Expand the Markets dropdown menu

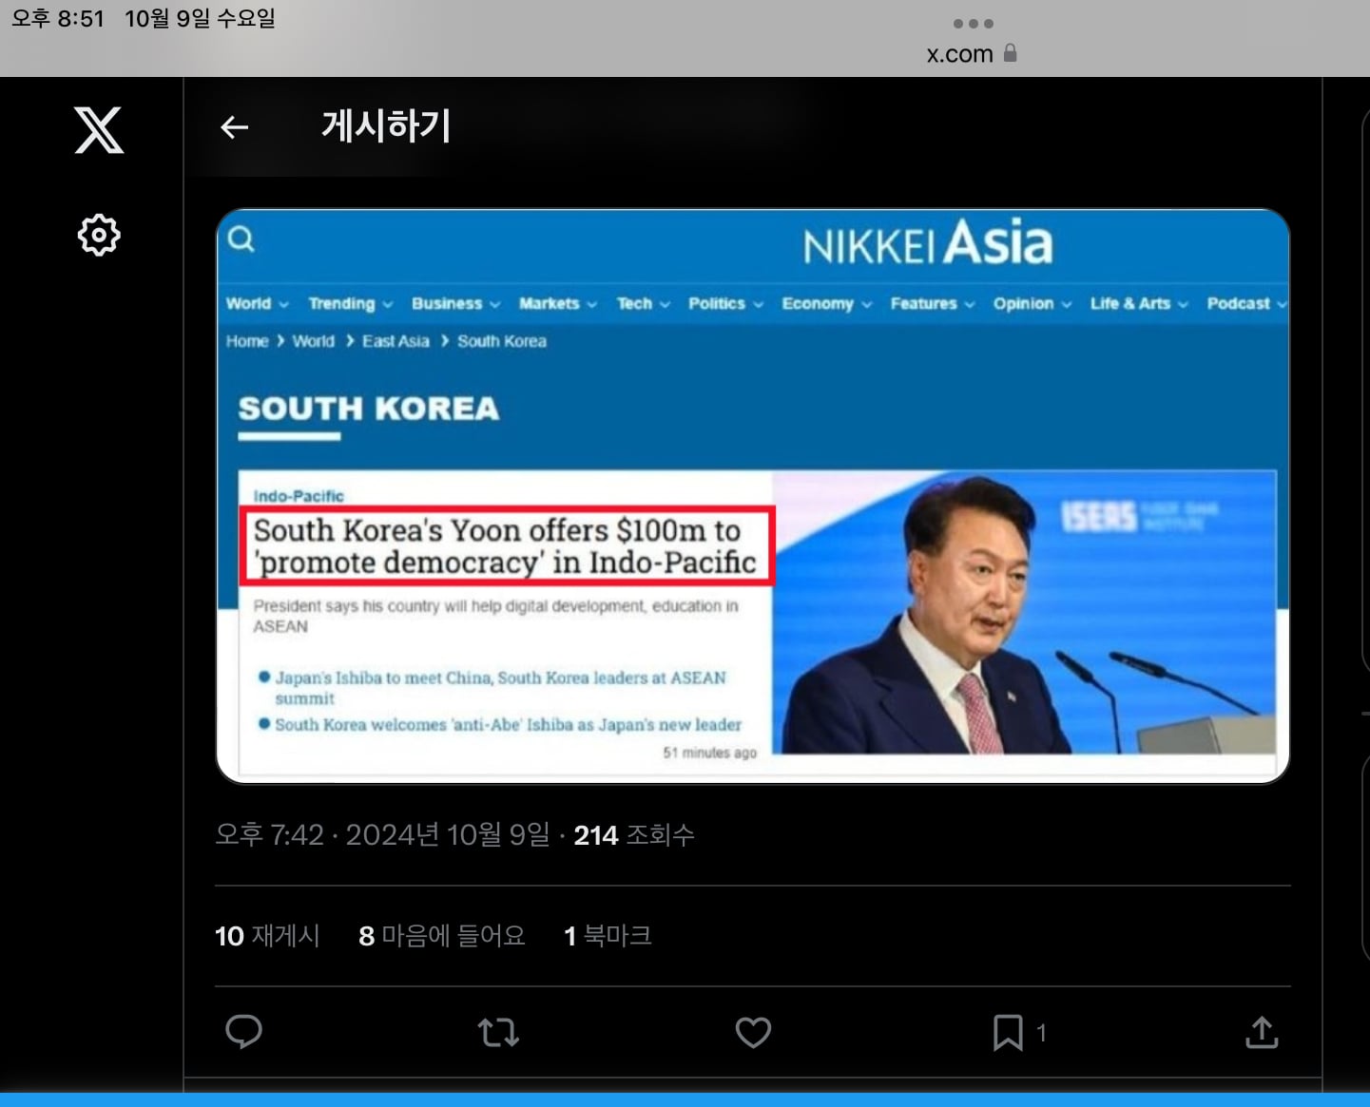(x=557, y=303)
